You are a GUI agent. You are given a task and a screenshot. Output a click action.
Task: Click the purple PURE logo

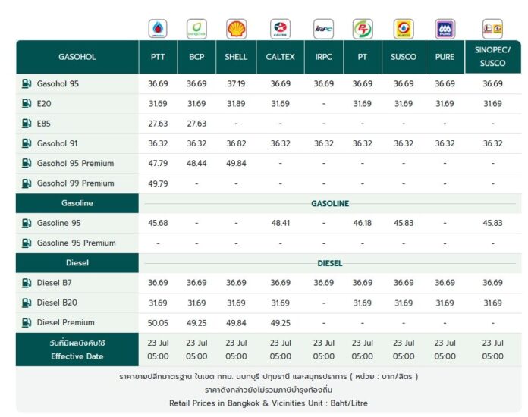coord(445,29)
